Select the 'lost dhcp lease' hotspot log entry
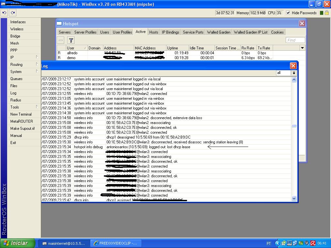The image size is (331, 248). tap(166, 147)
